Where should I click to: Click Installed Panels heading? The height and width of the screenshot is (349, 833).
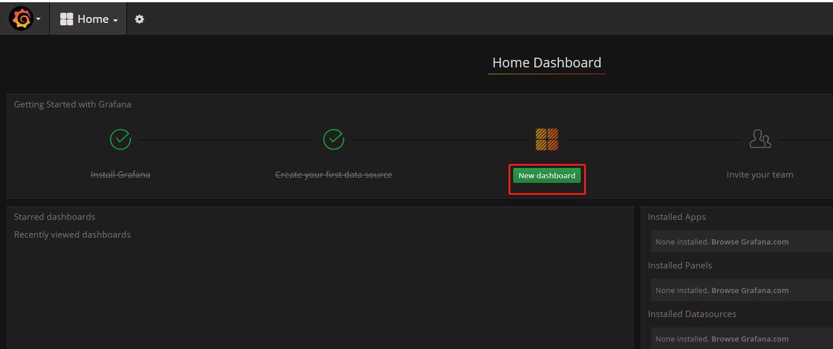(x=680, y=266)
